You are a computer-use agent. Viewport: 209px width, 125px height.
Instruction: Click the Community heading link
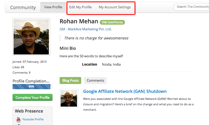[23, 8]
